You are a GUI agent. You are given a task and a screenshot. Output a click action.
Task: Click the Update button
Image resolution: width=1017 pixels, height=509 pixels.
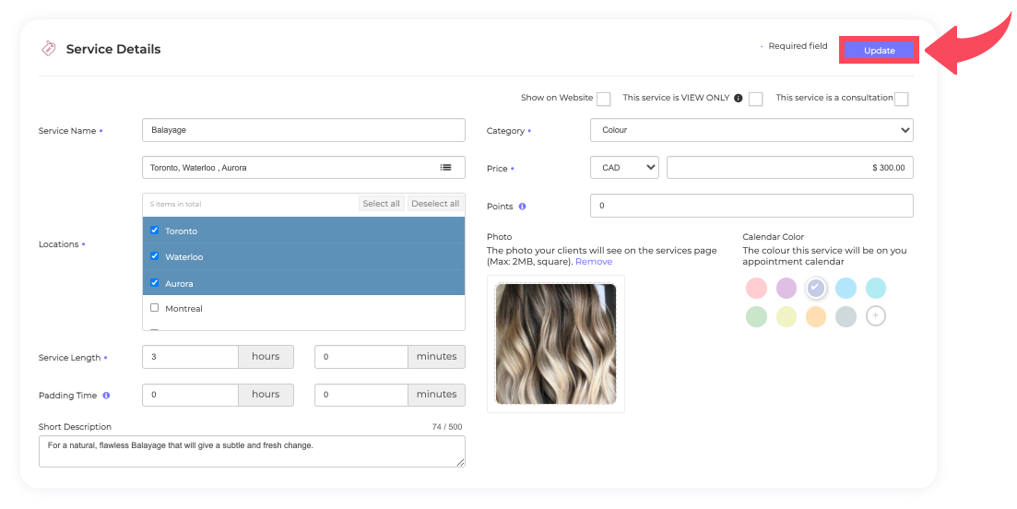coord(879,50)
